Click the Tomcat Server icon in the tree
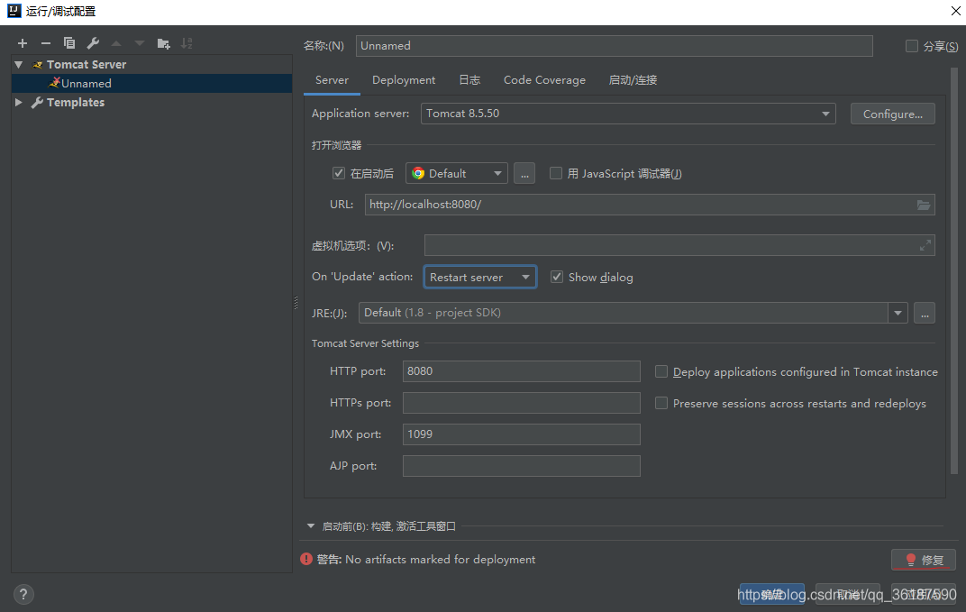 (x=38, y=65)
